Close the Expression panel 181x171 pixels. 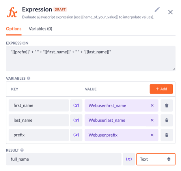[170, 12]
